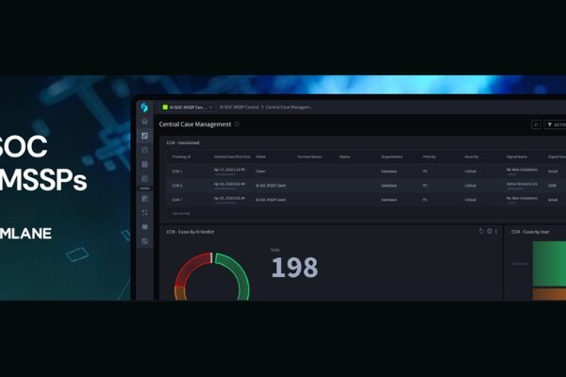Click the orange bar in Cases by User chart
566x377 pixels.
click(x=549, y=294)
